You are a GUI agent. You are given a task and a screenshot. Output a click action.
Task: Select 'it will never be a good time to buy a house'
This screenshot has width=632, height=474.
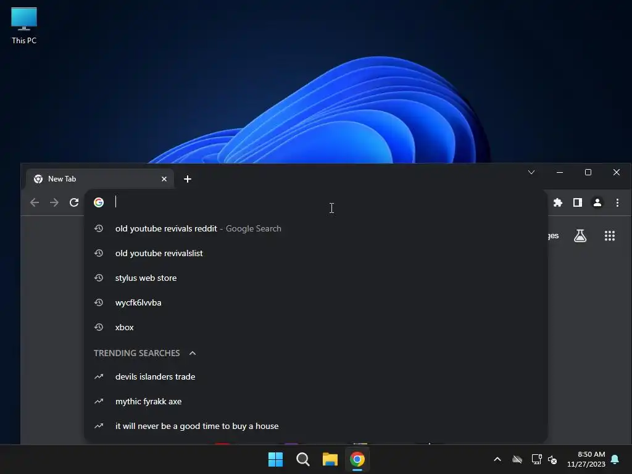(315, 426)
